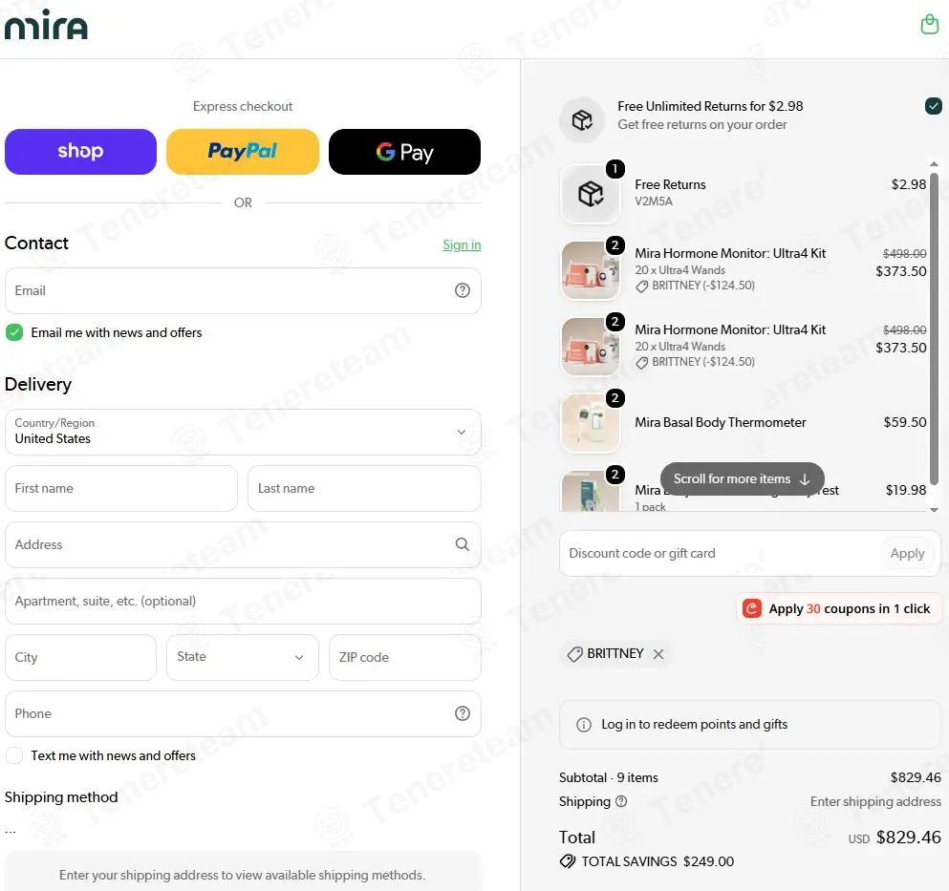Click the $19.98 item thumbnail

coord(591,491)
